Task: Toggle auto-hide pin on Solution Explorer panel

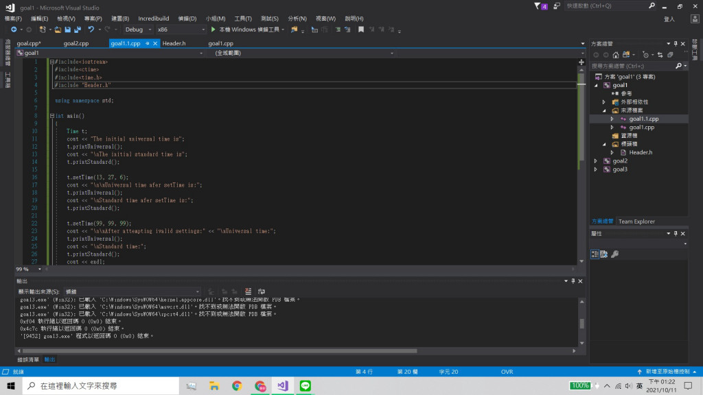Action: [x=676, y=43]
